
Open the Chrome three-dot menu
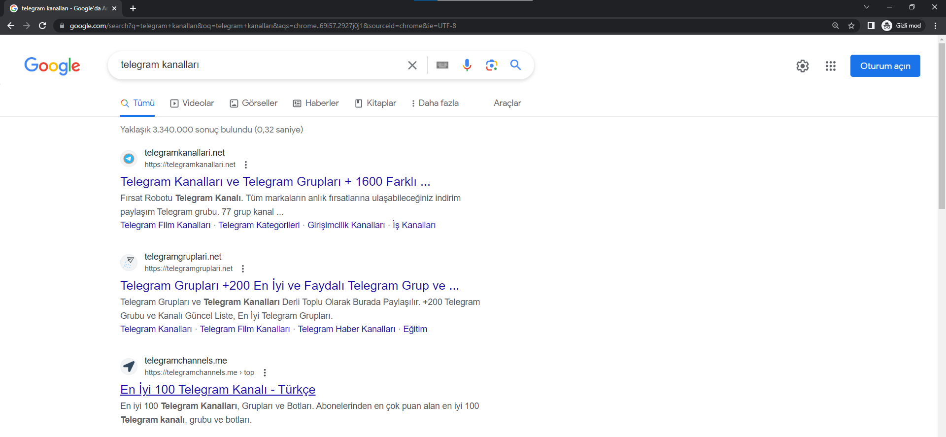[935, 26]
